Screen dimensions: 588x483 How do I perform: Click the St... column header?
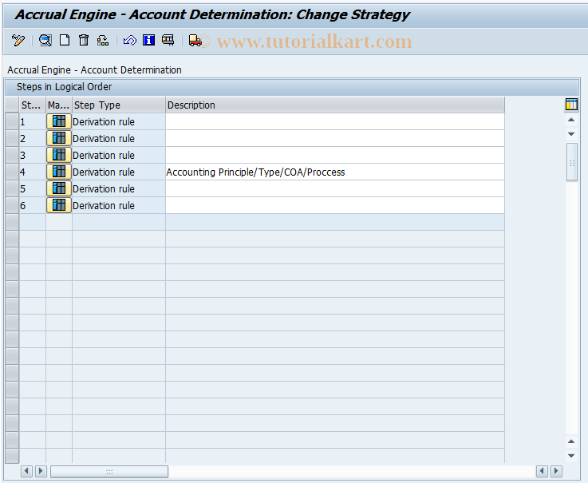(32, 105)
